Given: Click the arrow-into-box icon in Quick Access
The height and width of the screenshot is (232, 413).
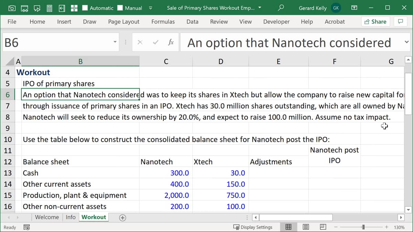Looking at the screenshot, I should 62,8.
